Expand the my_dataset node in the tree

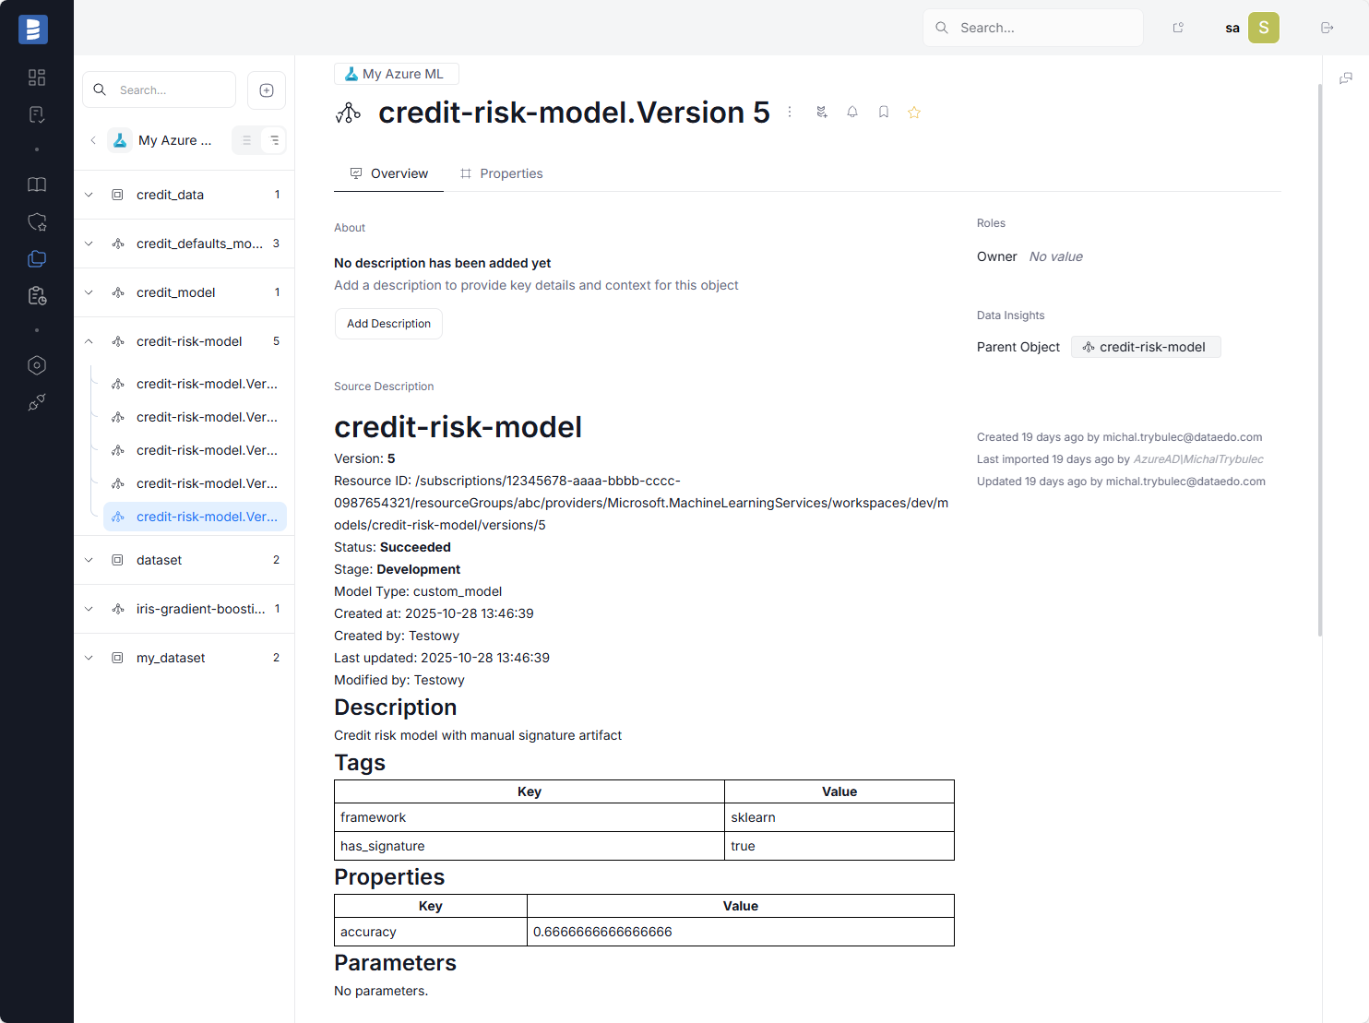tap(88, 657)
